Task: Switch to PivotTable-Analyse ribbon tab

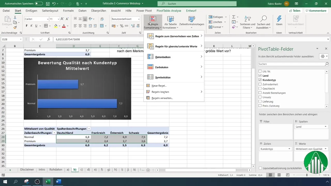Action: [x=169, y=11]
